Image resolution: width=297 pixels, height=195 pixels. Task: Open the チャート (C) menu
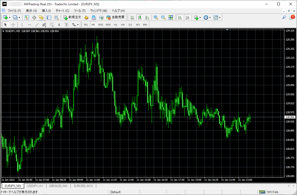pyautogui.click(x=62, y=11)
